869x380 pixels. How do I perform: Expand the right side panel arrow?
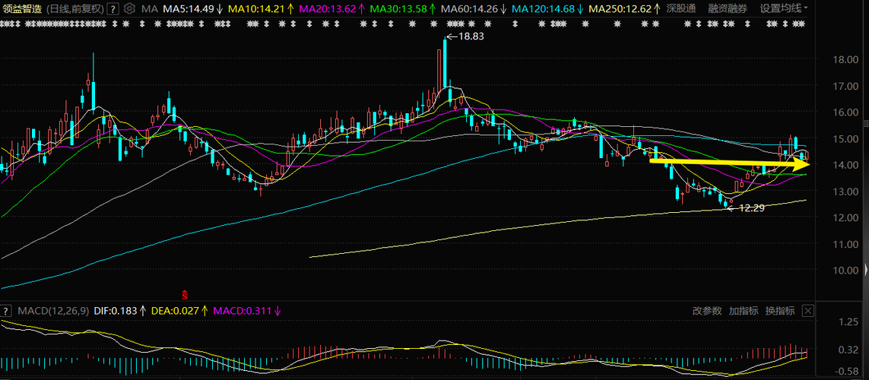[866, 271]
